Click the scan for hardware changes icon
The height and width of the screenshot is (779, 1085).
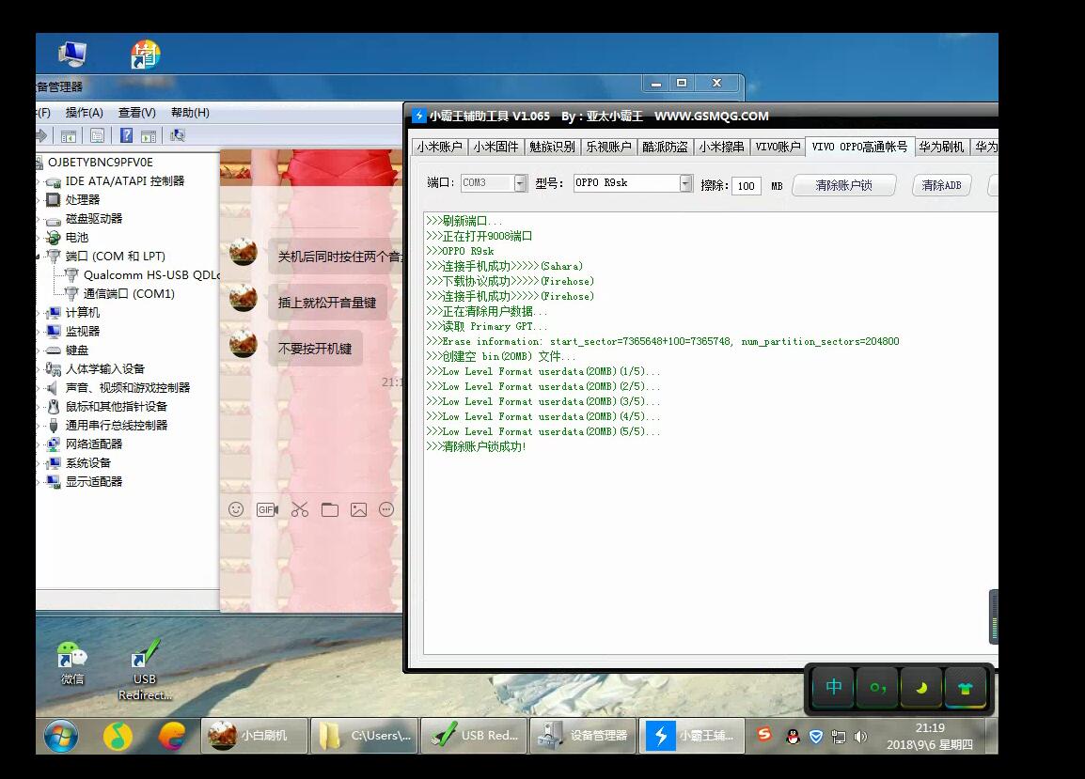178,135
